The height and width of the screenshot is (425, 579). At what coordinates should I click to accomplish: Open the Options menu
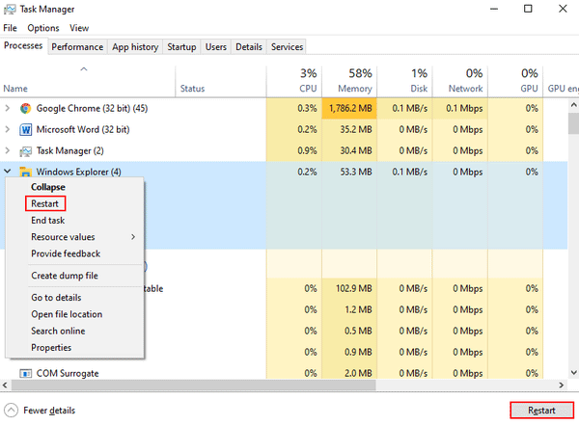coord(43,28)
